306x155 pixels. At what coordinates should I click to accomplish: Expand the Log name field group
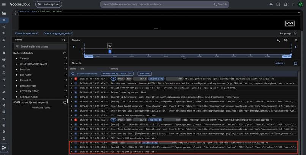point(16,75)
